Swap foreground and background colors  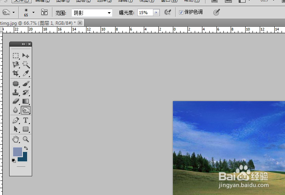pyautogui.click(x=26, y=148)
